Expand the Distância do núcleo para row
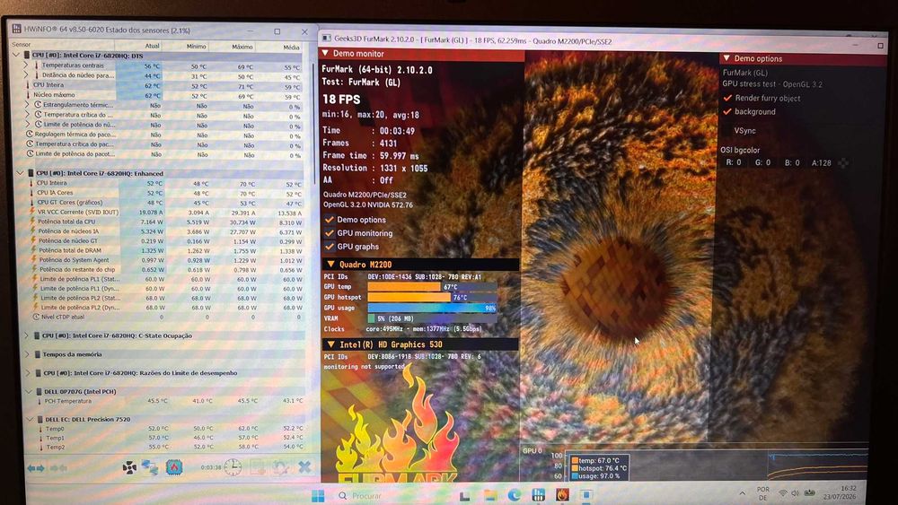 pos(26,75)
